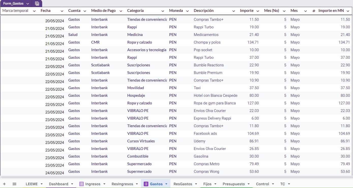
Task: Select the Compras Metro description cell
Action: click(x=206, y=164)
